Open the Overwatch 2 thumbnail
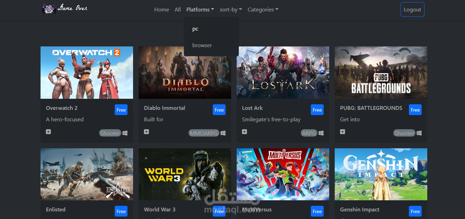Image resolution: width=465 pixels, height=219 pixels. tap(87, 73)
